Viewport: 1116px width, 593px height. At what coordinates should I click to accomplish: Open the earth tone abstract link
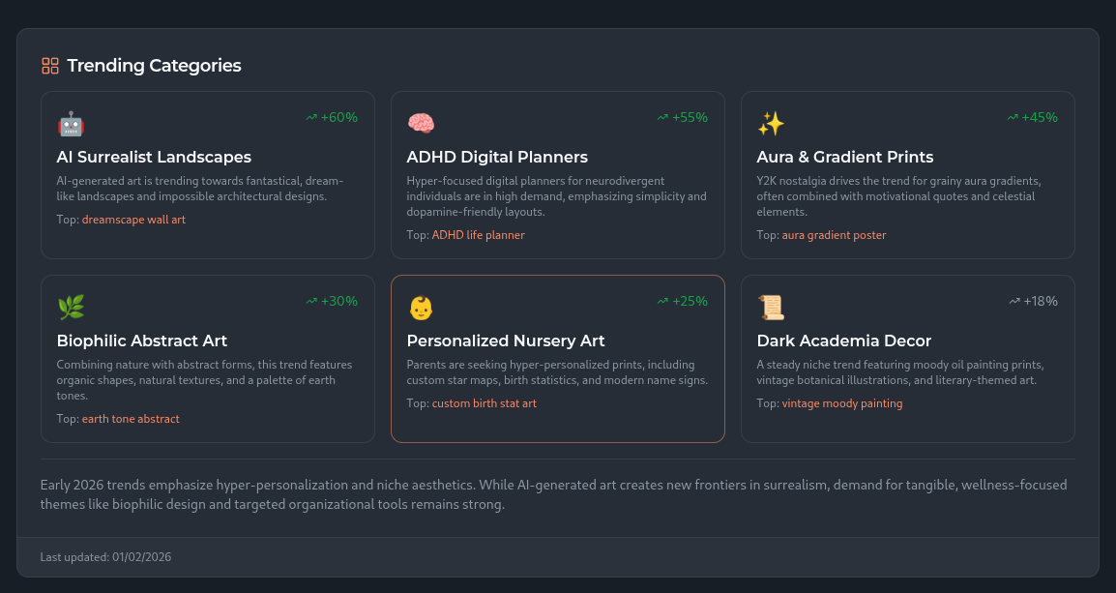point(131,419)
